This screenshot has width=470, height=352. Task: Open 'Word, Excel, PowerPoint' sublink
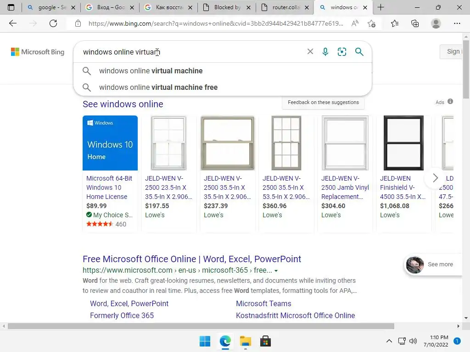129,303
